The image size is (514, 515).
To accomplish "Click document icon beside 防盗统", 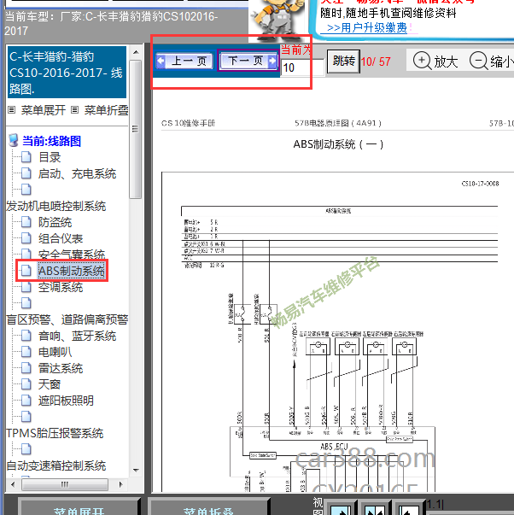I will click(26, 222).
